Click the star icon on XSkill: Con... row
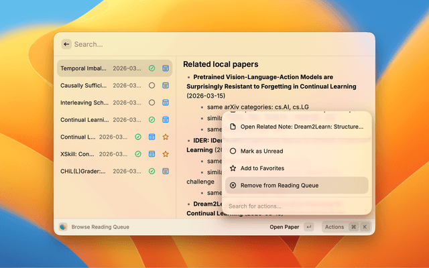This screenshot has width=429, height=268. point(166,154)
